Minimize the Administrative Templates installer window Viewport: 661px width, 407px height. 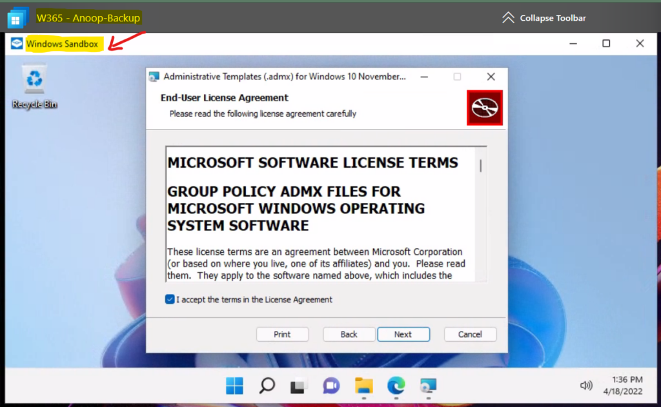click(424, 77)
